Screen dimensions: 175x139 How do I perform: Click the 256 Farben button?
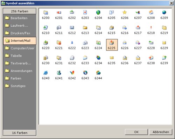point(20,11)
